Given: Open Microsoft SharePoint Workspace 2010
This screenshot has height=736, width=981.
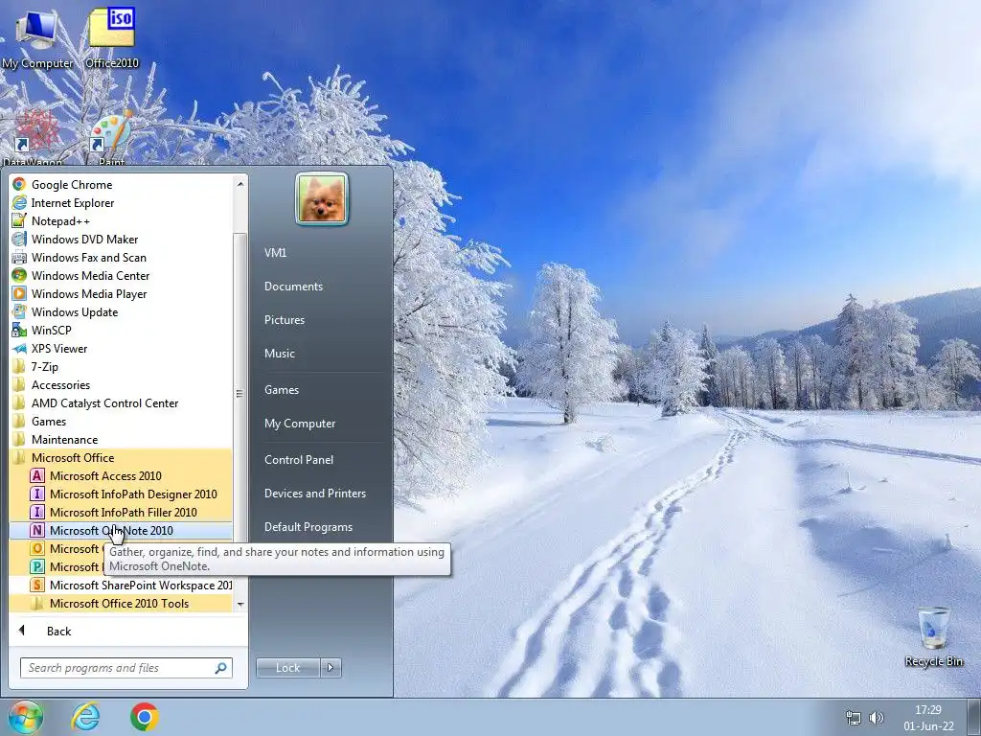Looking at the screenshot, I should point(120,586).
